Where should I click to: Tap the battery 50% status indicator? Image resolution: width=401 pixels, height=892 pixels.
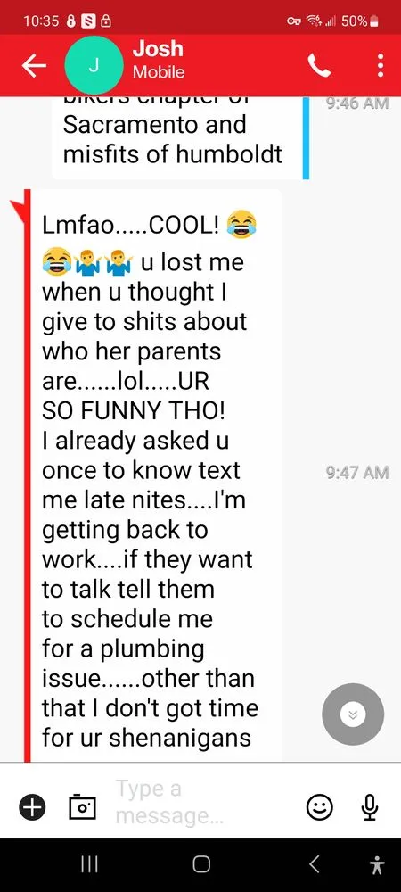click(x=359, y=21)
